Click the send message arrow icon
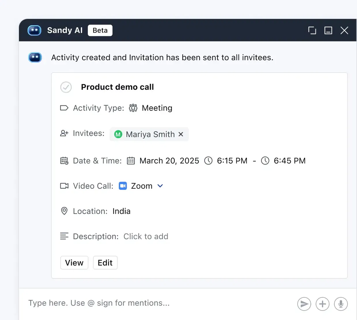Image resolution: width=357 pixels, height=320 pixels. 304,304
